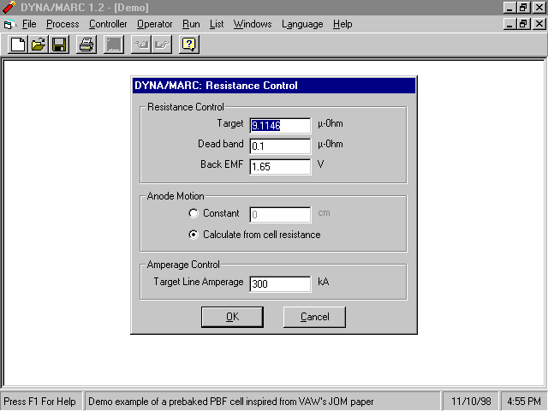Click the document icon beside File menu
The height and width of the screenshot is (411, 548).
tap(9, 25)
